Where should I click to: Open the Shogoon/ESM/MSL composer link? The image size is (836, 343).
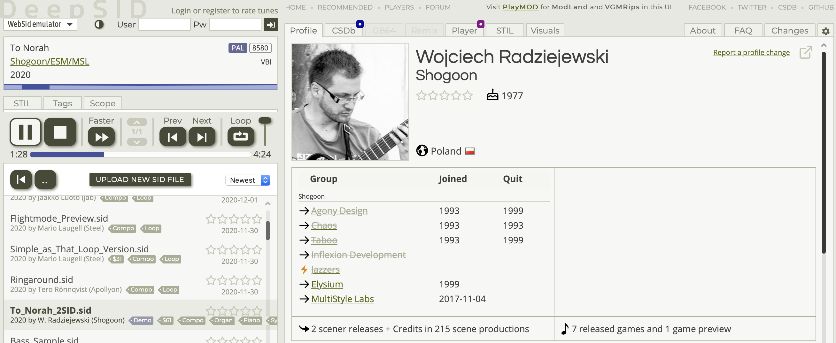pyautogui.click(x=50, y=61)
